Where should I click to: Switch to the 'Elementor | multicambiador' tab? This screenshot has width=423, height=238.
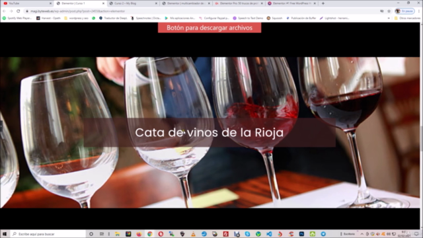[186, 3]
